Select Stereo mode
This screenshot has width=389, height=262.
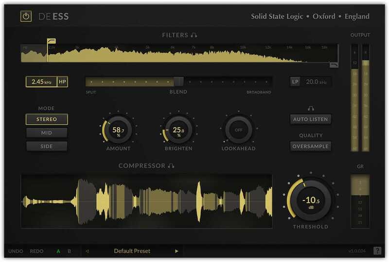pos(47,119)
